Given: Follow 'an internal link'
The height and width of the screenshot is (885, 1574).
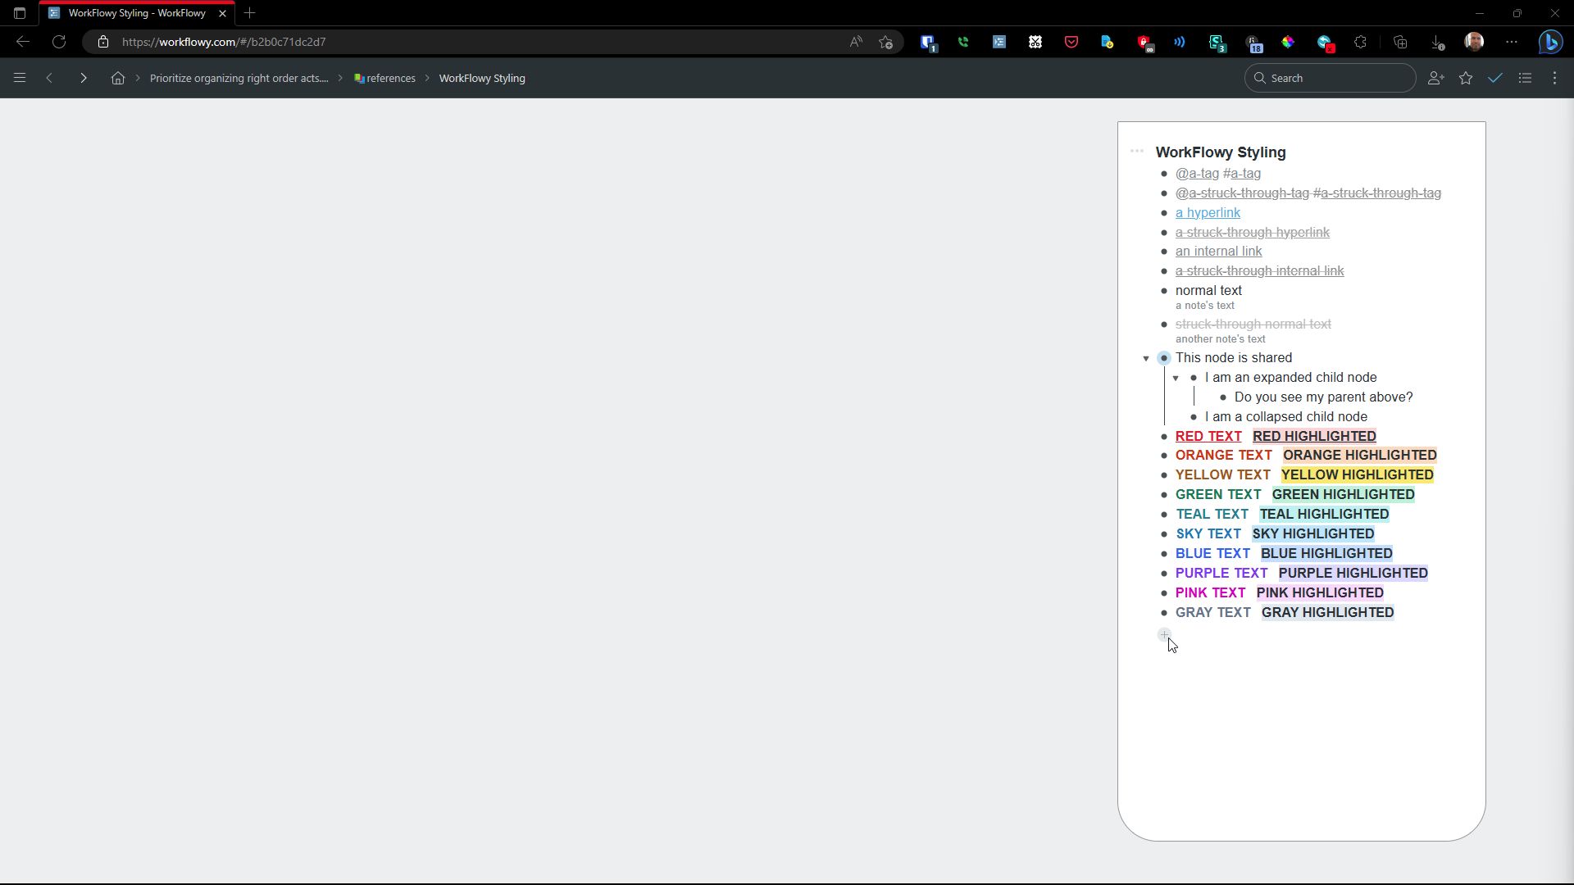Looking at the screenshot, I should tap(1218, 252).
